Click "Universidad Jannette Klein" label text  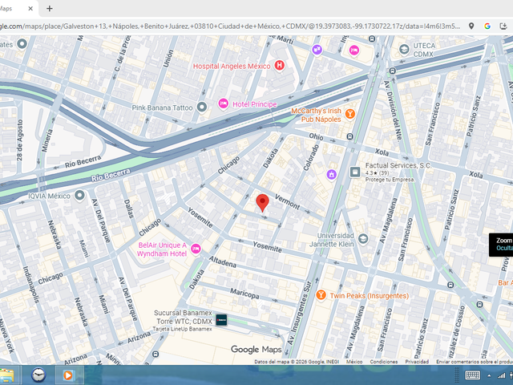[x=332, y=240]
